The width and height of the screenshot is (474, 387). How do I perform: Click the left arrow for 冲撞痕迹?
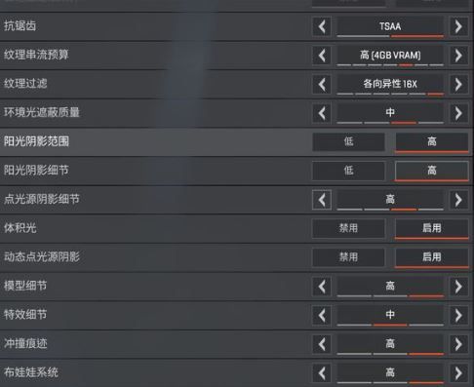322,344
